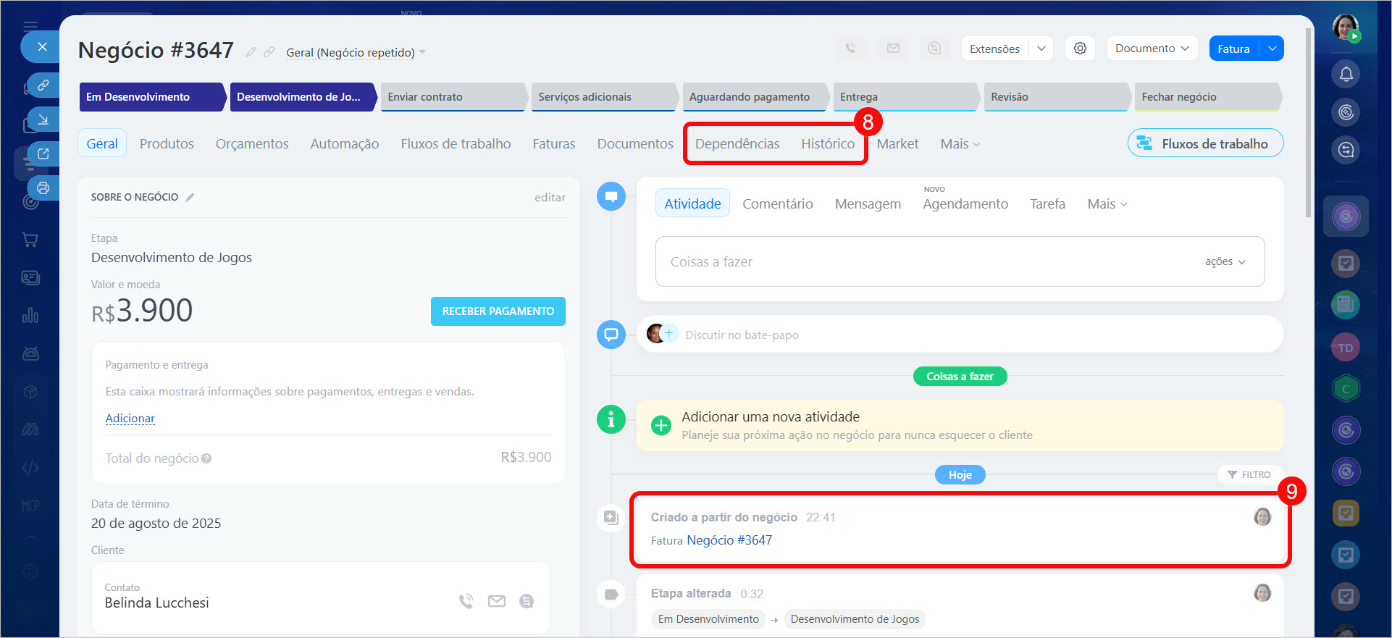
Task: Click the phone icon for Belinda Lucchesi
Action: click(466, 601)
